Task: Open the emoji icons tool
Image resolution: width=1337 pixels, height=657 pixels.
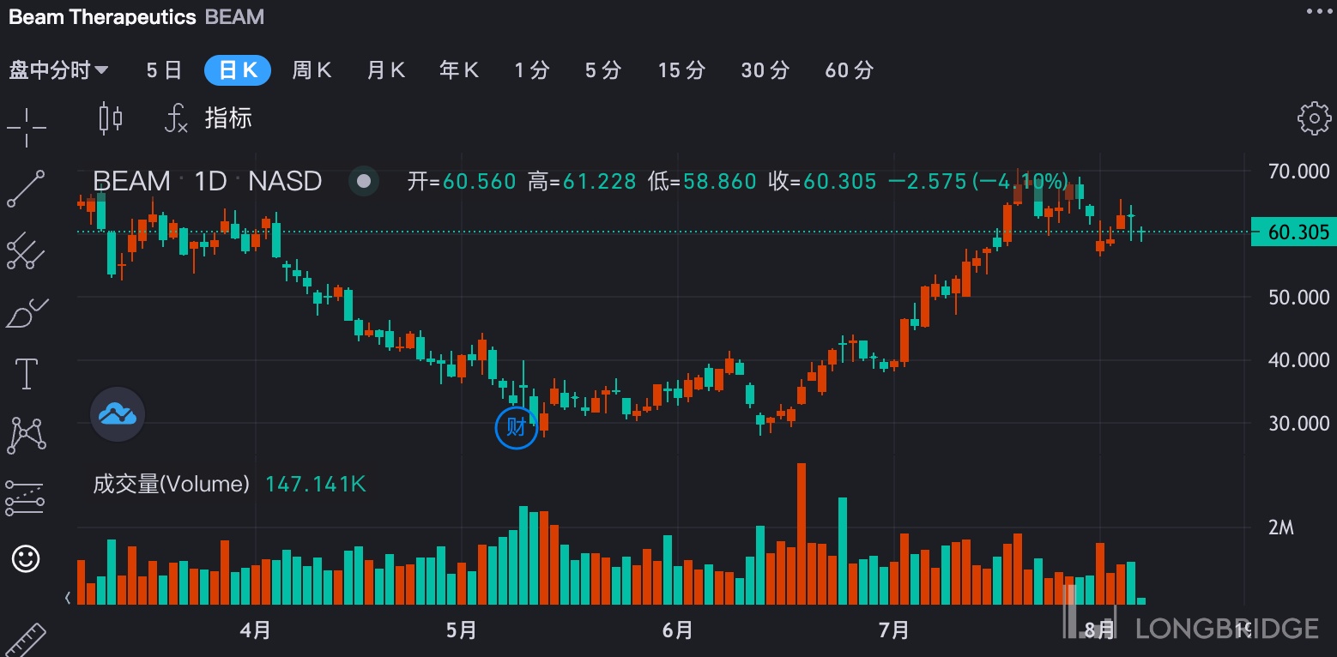Action: pos(26,559)
